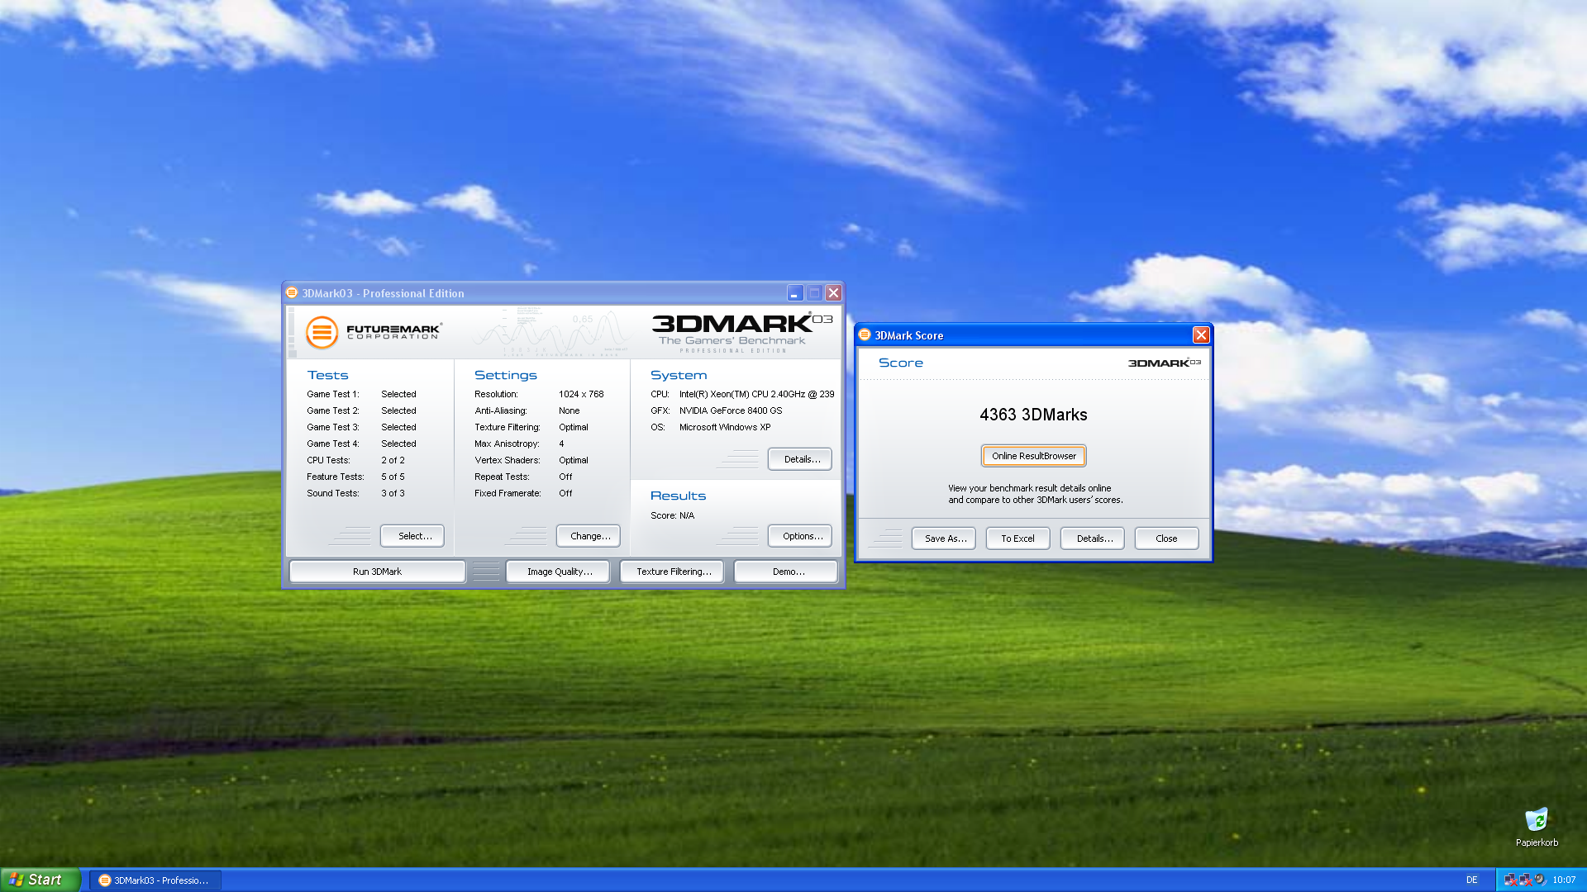Click the 3DMark03 title bar application icon
Image resolution: width=1587 pixels, height=892 pixels.
pyautogui.click(x=291, y=292)
